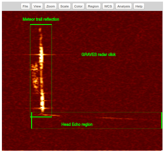Viewport: 166px width, 154px height.
Task: Open the File menu
Action: (x=25, y=6)
